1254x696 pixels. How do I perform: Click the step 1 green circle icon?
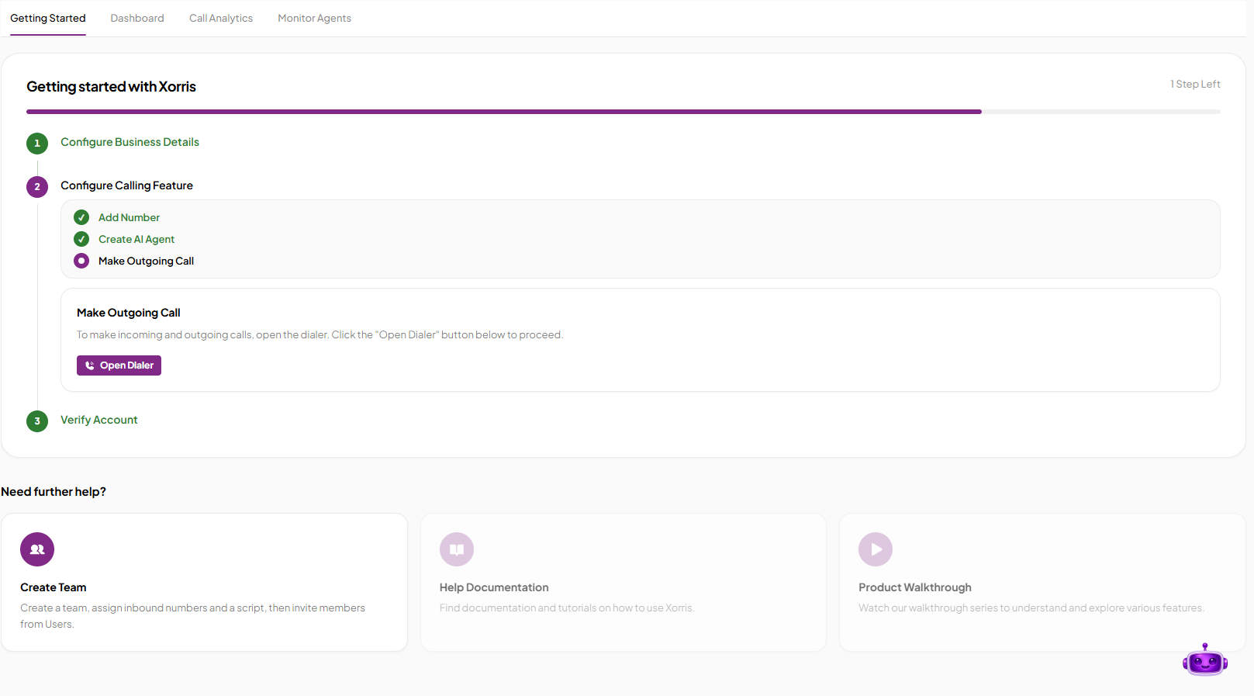[37, 144]
